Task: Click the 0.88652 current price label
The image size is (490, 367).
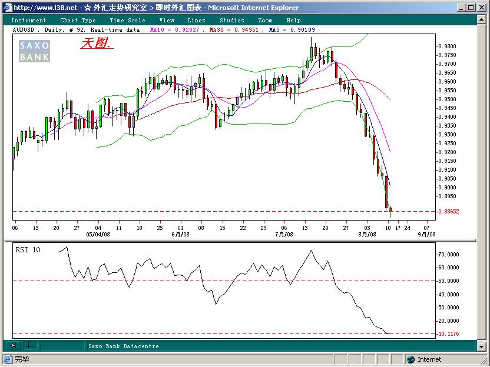Action: [x=449, y=212]
